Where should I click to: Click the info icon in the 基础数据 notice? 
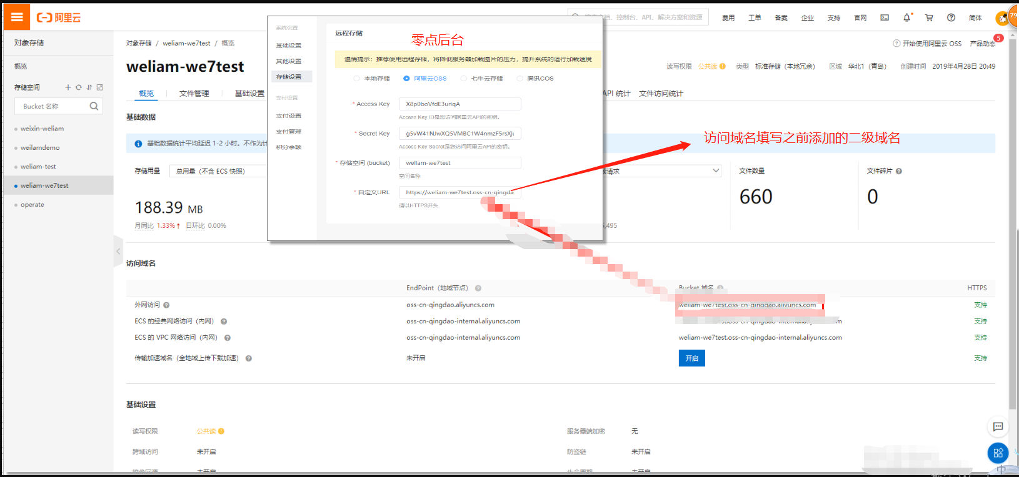138,144
